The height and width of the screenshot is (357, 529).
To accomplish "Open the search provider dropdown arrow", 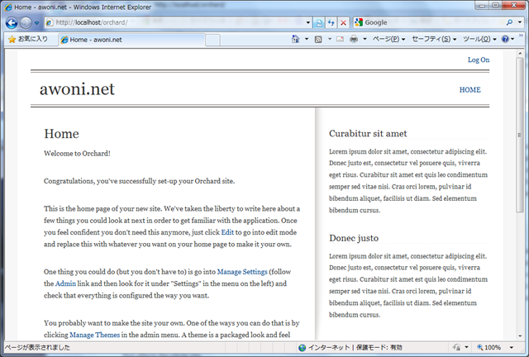I will pos(520,22).
